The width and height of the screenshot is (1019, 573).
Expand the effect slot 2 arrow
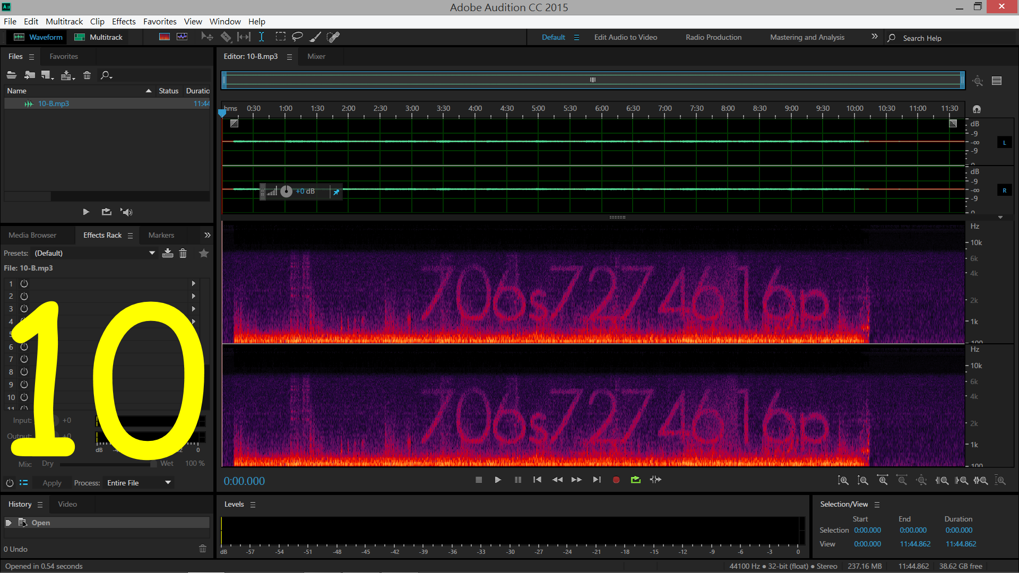coord(194,296)
